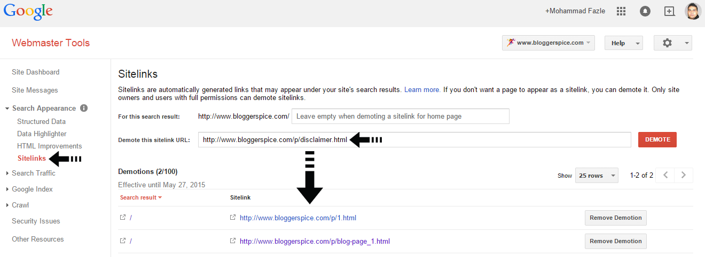Viewport: 705px width, 257px height.
Task: Go to the previous page of demotions
Action: (665, 175)
